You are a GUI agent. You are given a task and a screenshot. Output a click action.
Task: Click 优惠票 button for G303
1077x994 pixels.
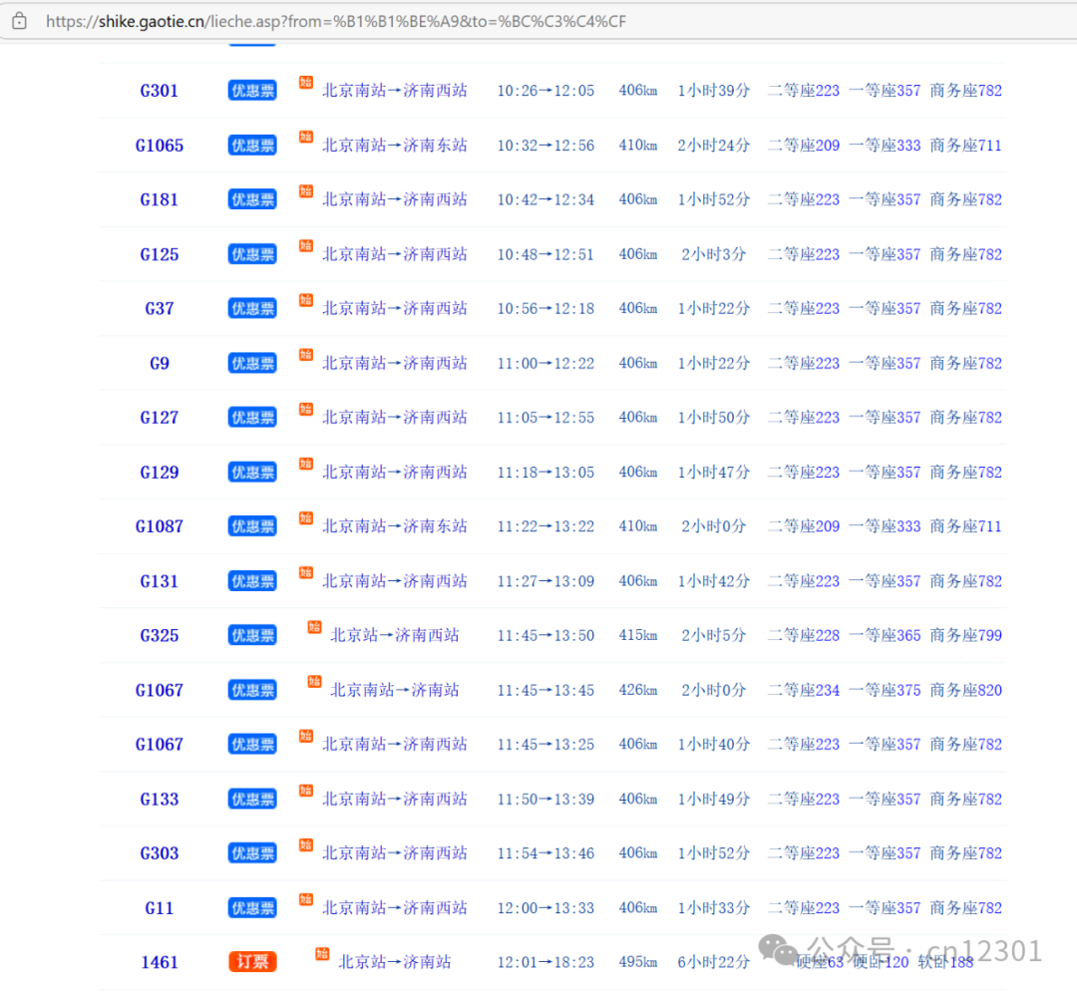[252, 853]
